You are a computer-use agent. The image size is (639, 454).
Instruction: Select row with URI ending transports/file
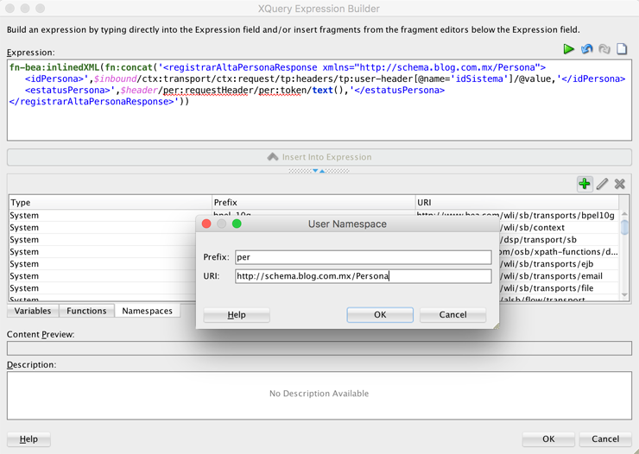tap(313, 288)
